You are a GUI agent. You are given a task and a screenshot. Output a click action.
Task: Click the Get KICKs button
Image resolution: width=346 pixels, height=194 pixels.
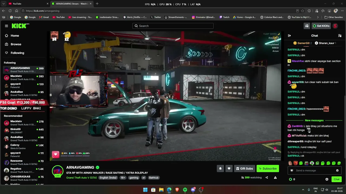321,26
